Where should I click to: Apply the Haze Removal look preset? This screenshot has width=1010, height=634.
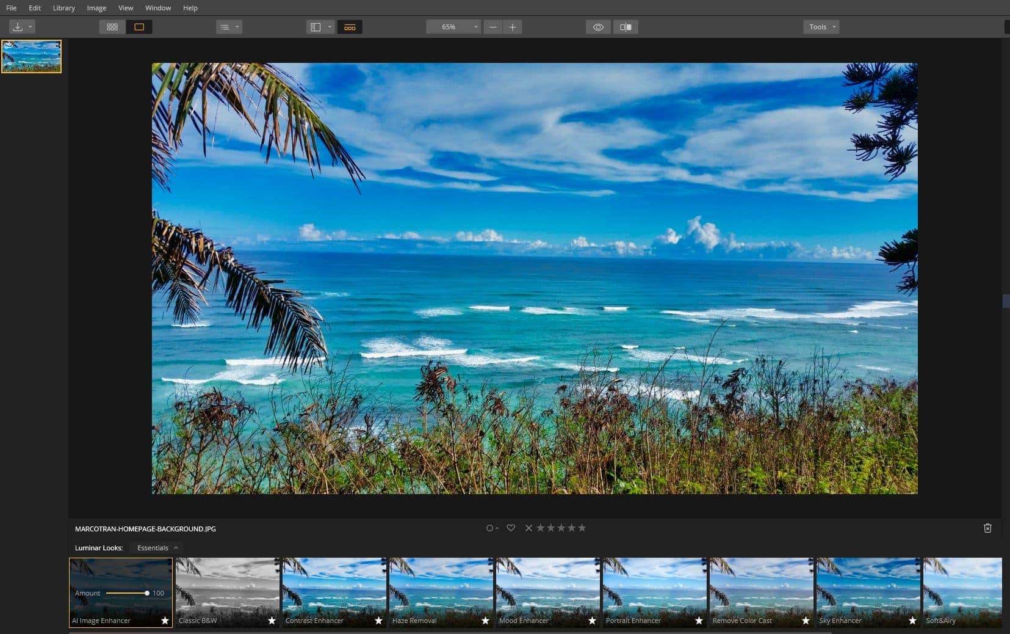click(x=440, y=589)
